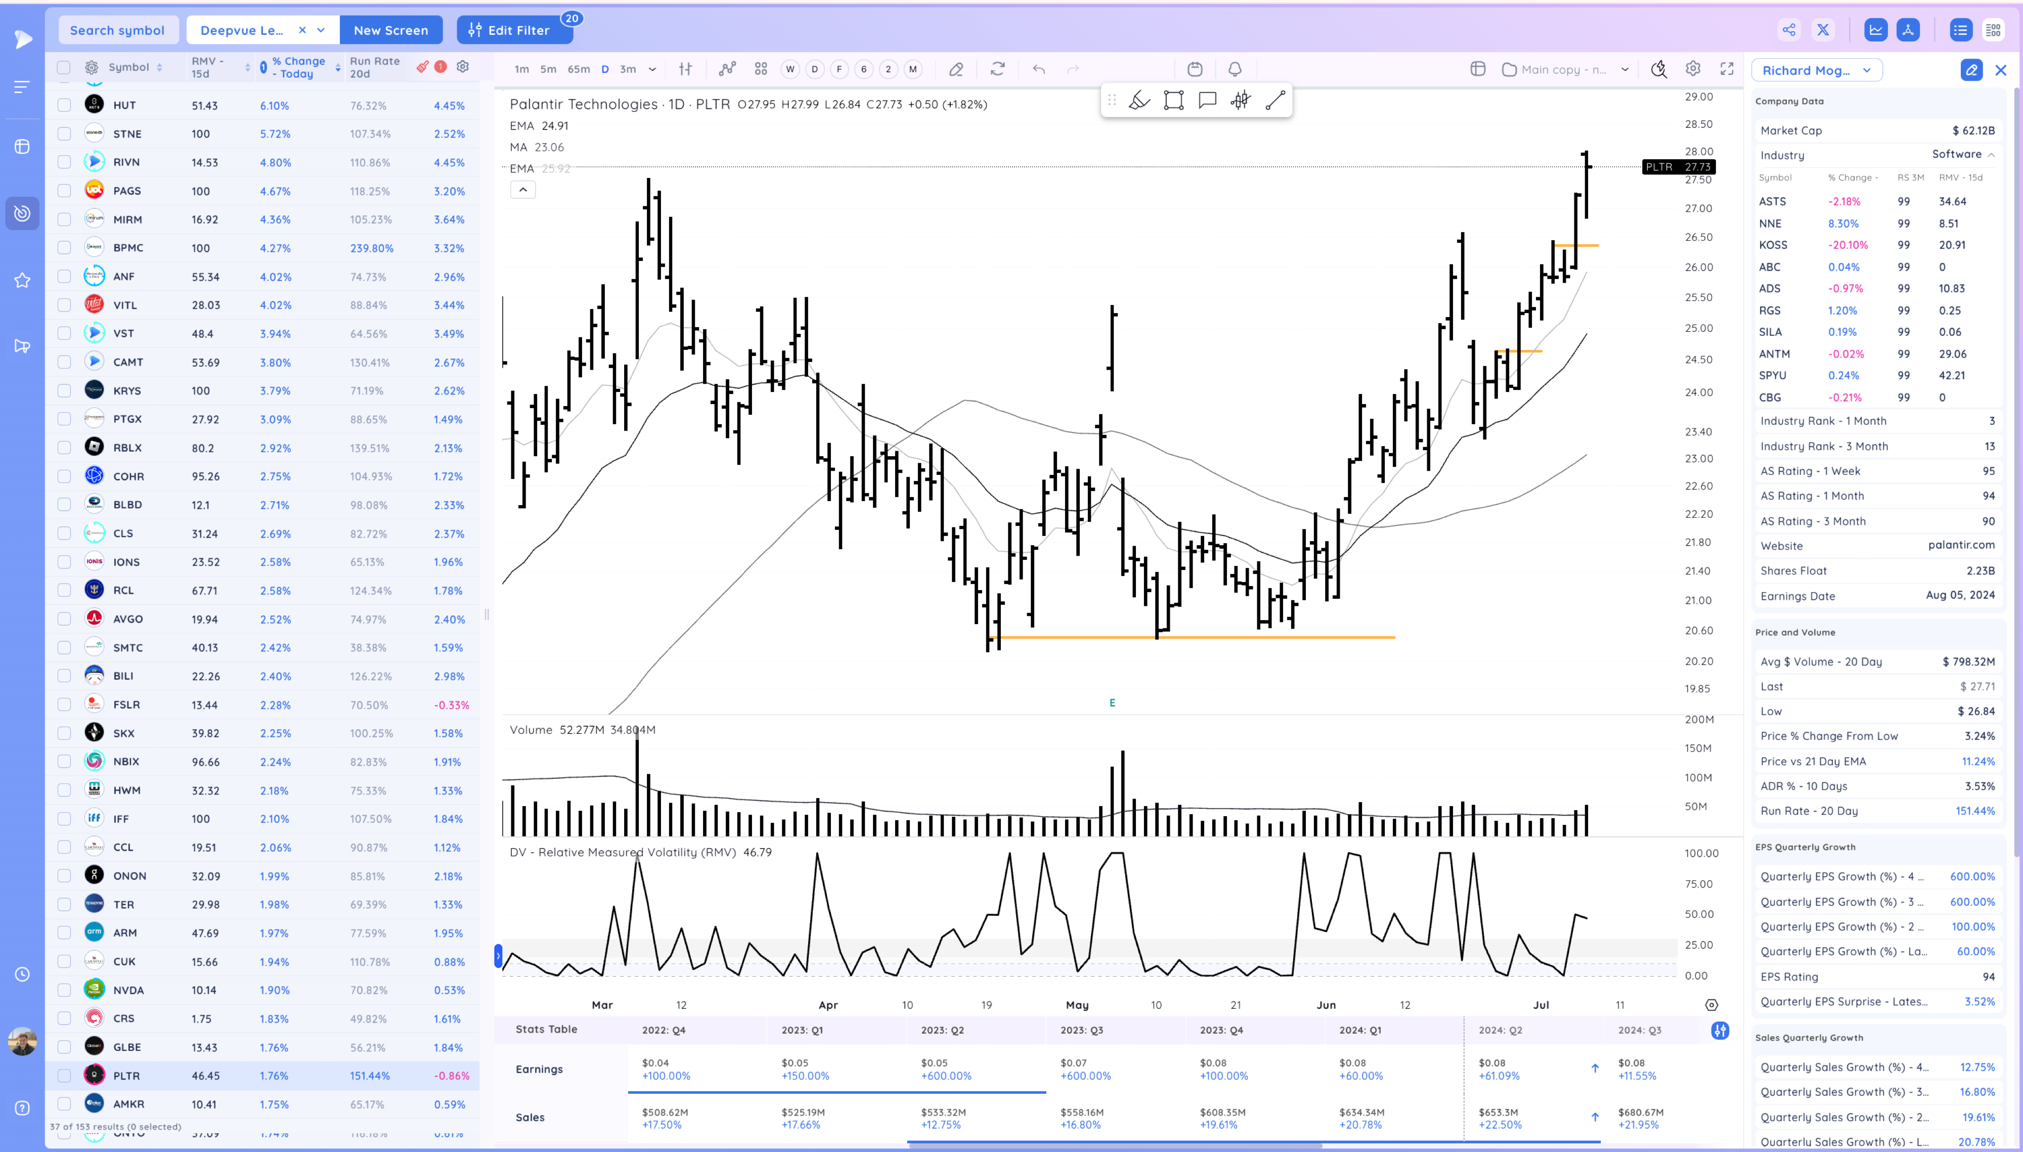Switch to the 65m timeframe
Image resolution: width=2023 pixels, height=1152 pixels.
click(579, 70)
